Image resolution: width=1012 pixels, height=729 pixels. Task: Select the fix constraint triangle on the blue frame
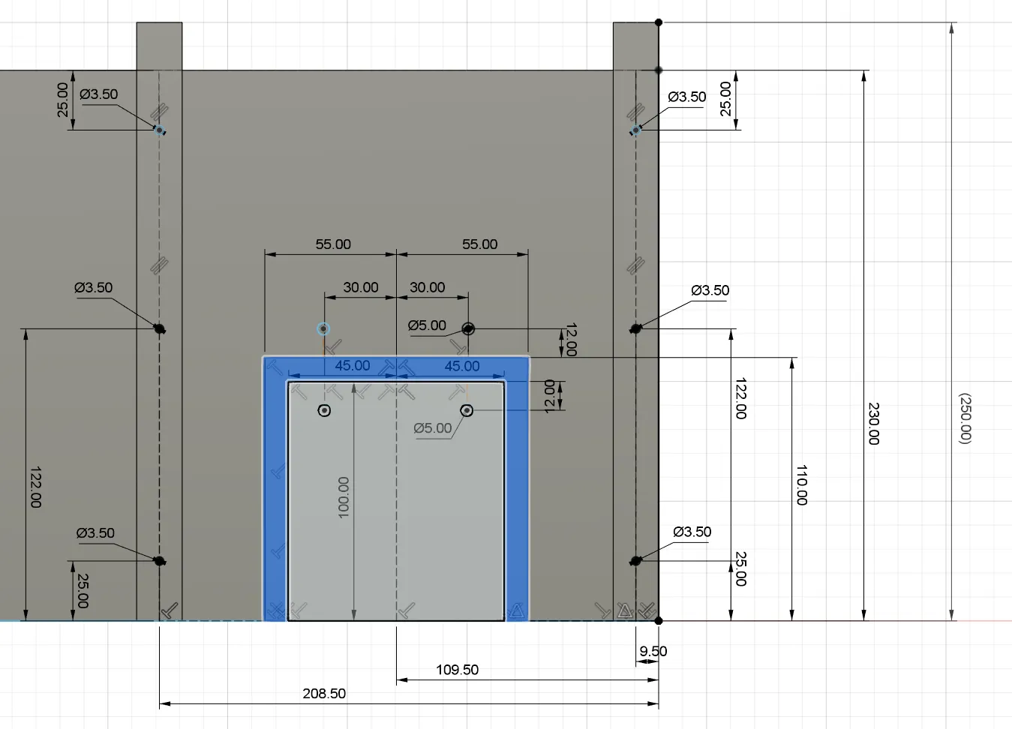518,610
